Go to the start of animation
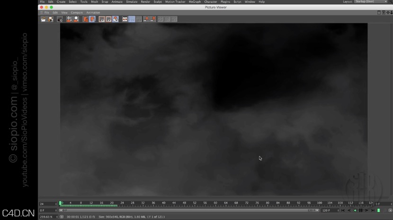Screen dimensions: 393x220 click(x=343, y=211)
